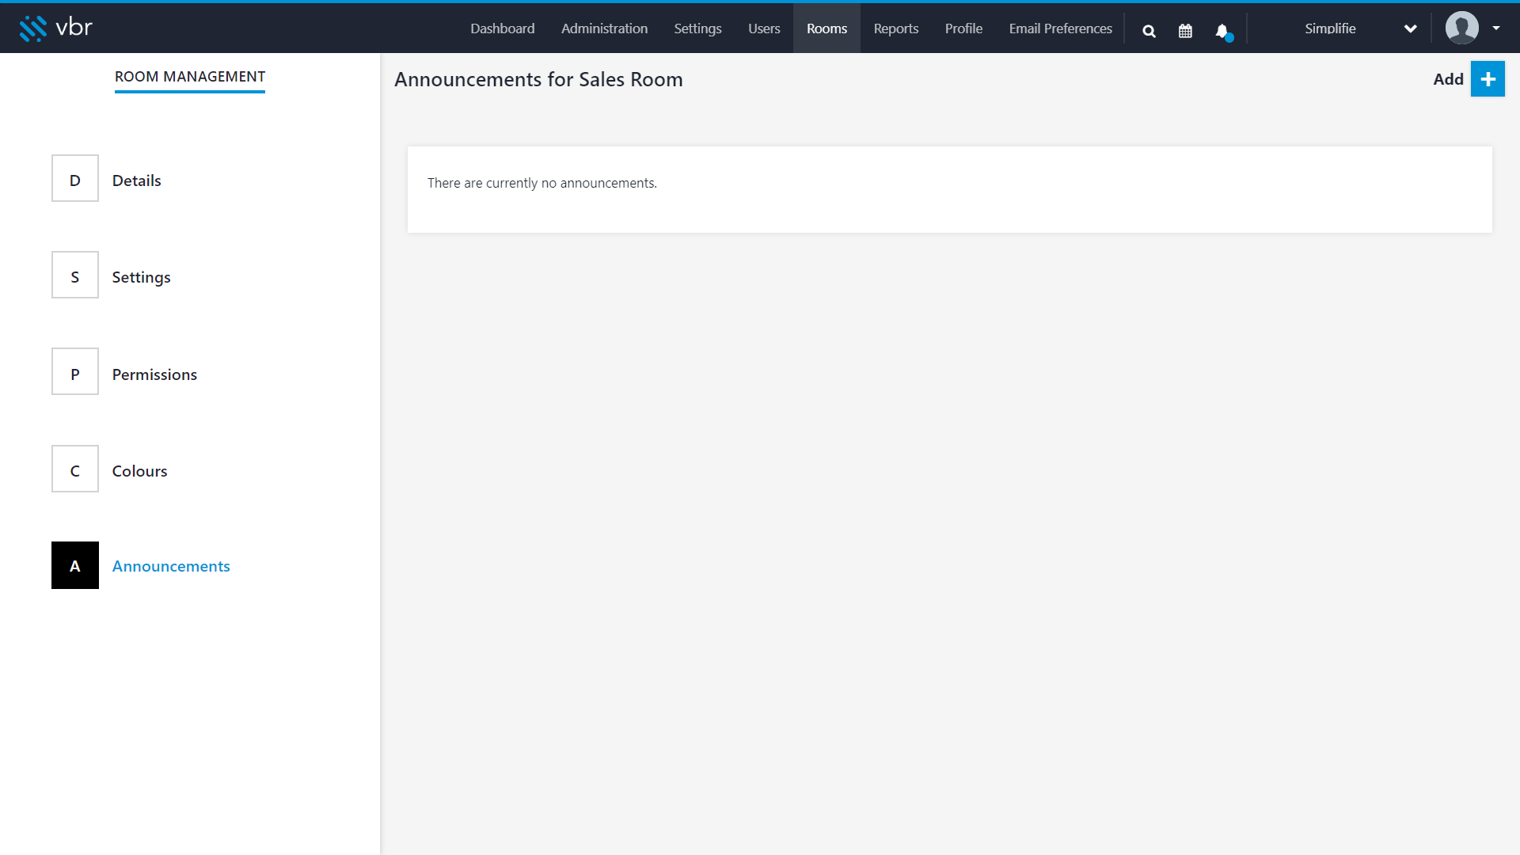This screenshot has width=1520, height=855.
Task: Open the Users menu
Action: pos(764,28)
